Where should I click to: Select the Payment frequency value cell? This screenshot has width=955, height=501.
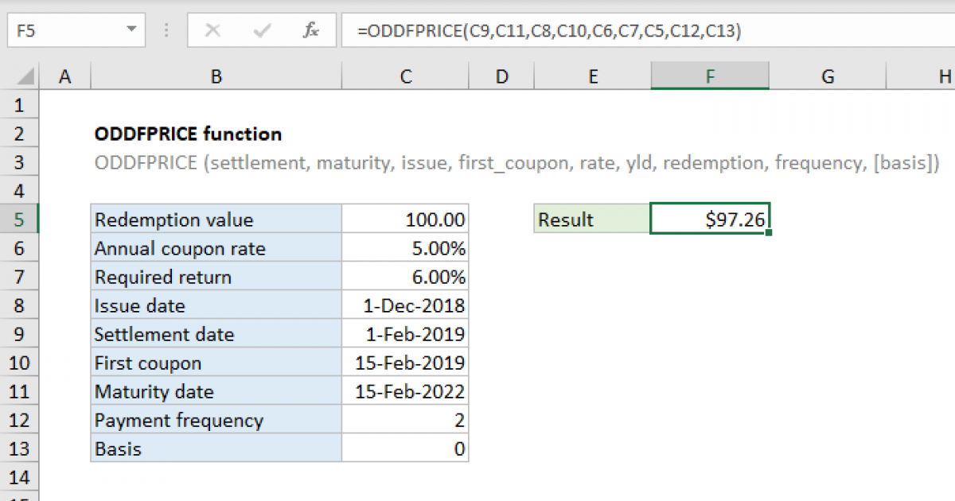click(x=406, y=420)
